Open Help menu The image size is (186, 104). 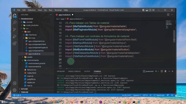click(66, 10)
